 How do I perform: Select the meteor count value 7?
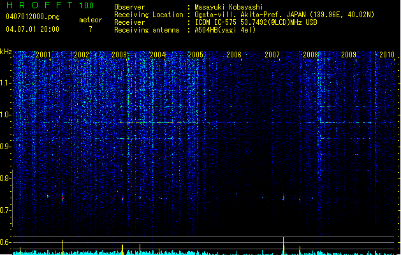(91, 29)
